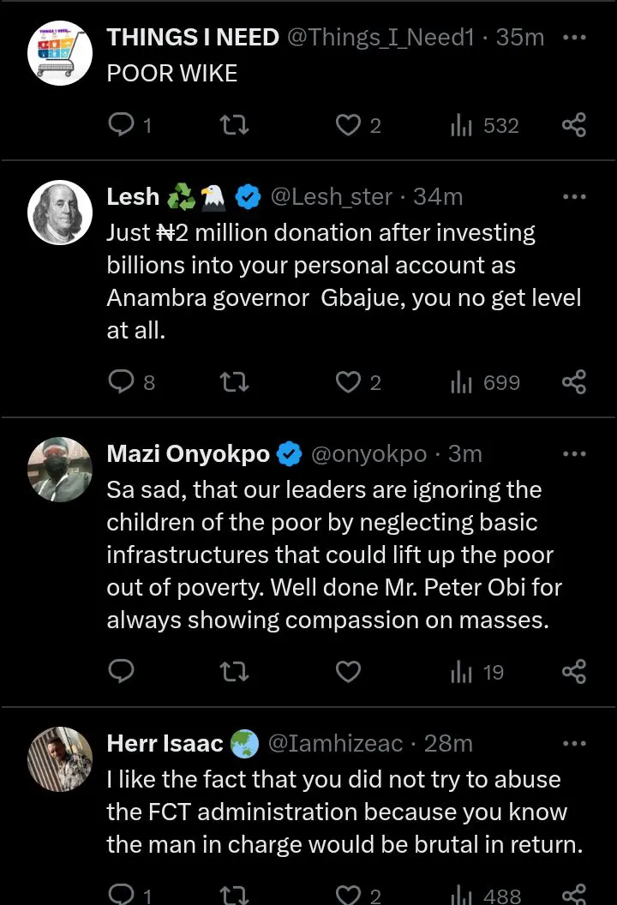The height and width of the screenshot is (905, 617).
Task: Retweet Mazi Onyokpo's tweet
Action: click(x=234, y=672)
